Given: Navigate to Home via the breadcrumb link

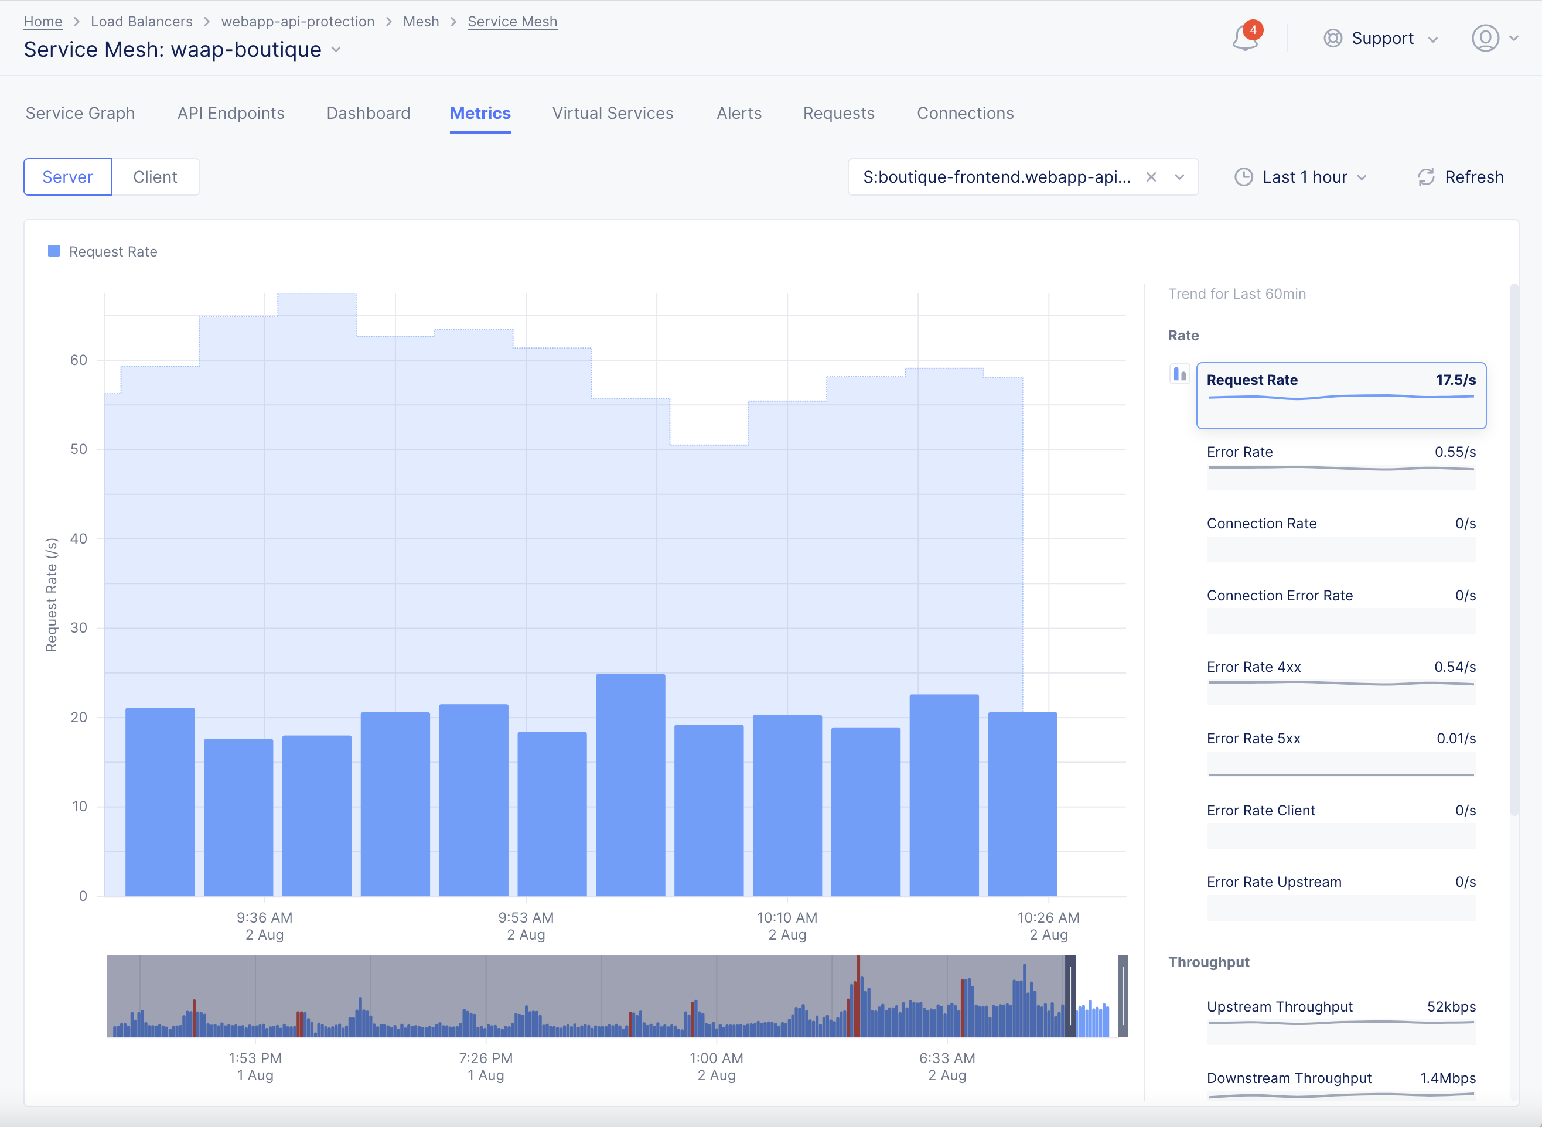Looking at the screenshot, I should (x=42, y=21).
